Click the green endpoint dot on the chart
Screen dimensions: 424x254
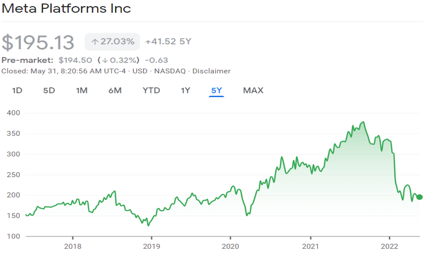coord(419,197)
